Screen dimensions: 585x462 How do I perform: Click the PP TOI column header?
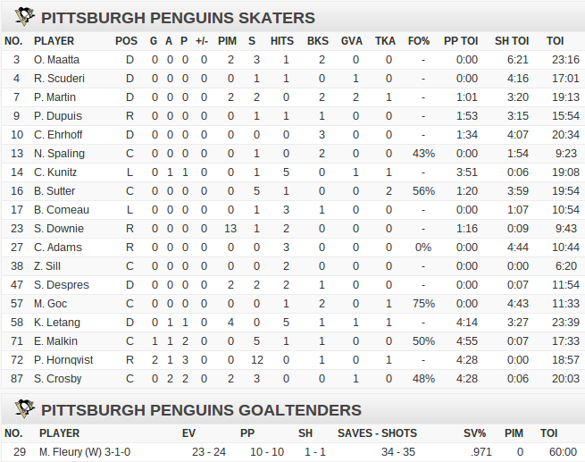pyautogui.click(x=461, y=41)
